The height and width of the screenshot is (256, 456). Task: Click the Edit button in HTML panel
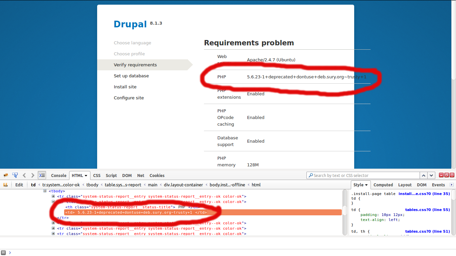(19, 185)
